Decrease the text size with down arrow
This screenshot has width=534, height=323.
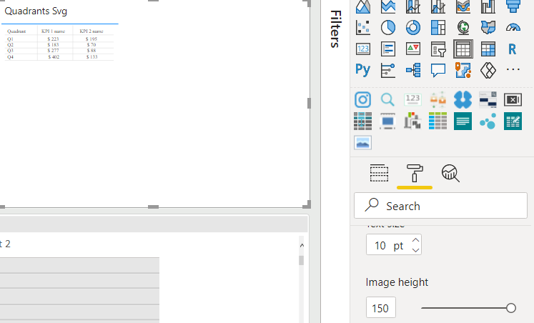415,250
